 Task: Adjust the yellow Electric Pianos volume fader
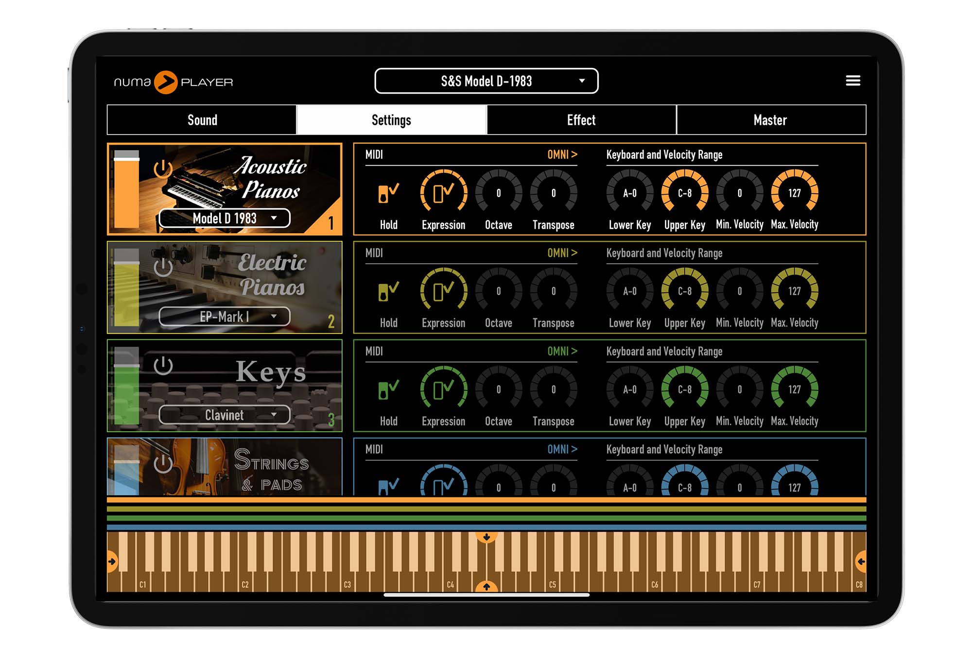pyautogui.click(x=126, y=287)
